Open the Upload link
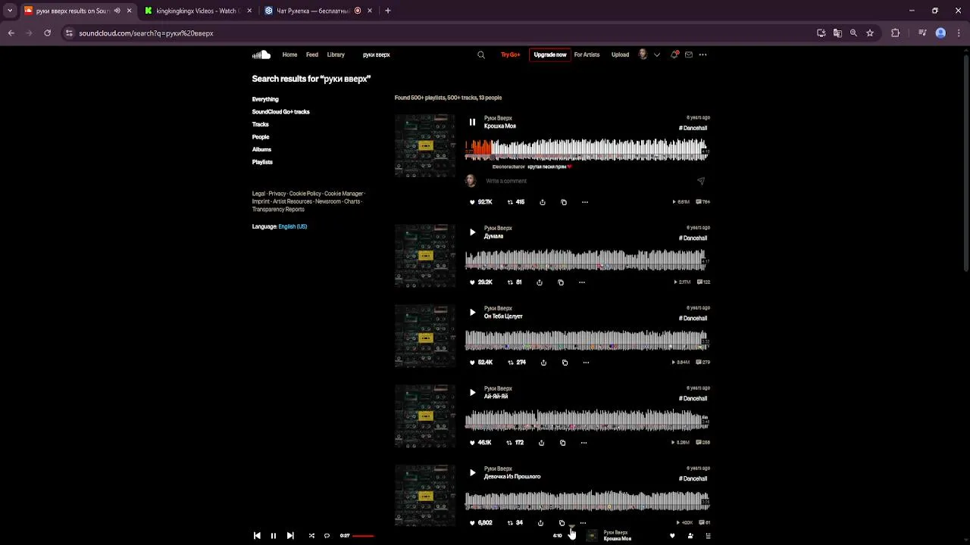This screenshot has width=970, height=545. [x=620, y=54]
